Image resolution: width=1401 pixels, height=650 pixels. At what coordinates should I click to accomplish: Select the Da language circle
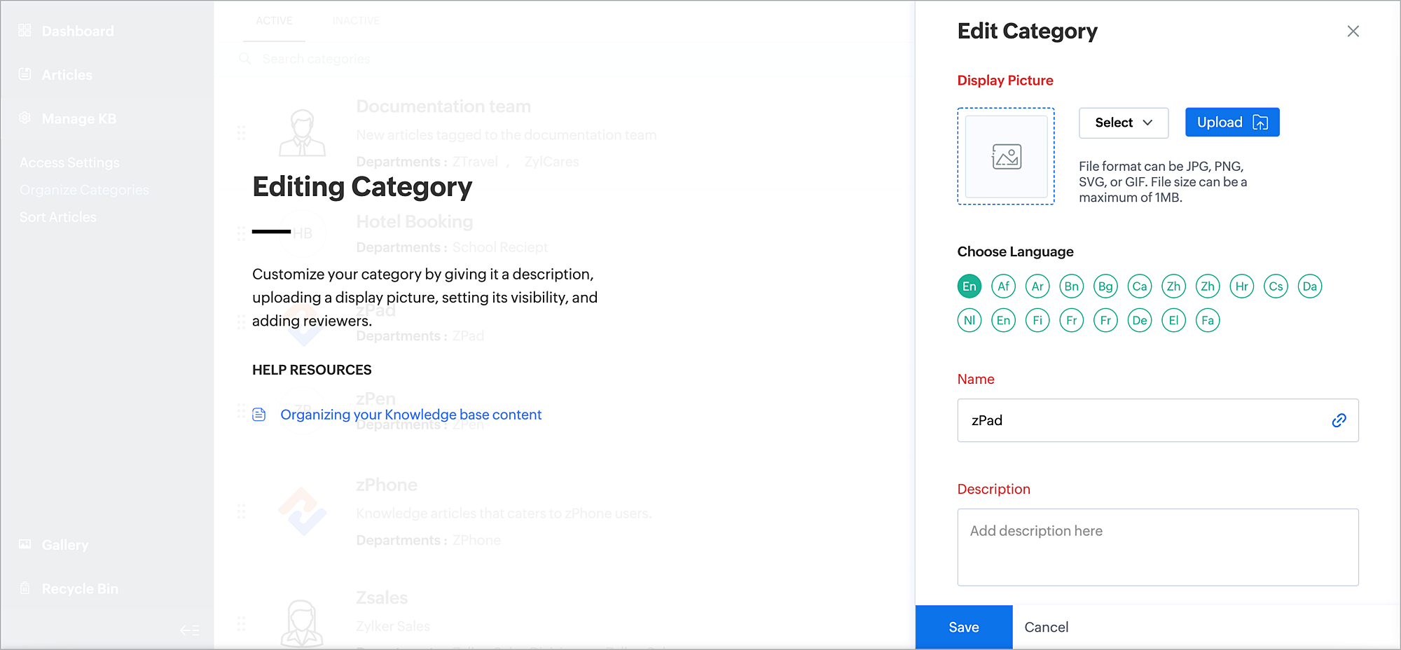(x=1310, y=286)
